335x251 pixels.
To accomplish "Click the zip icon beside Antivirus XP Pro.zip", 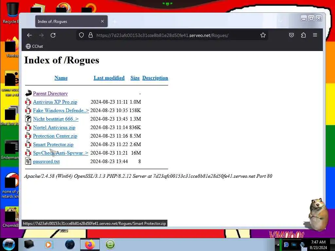I will tap(28, 102).
